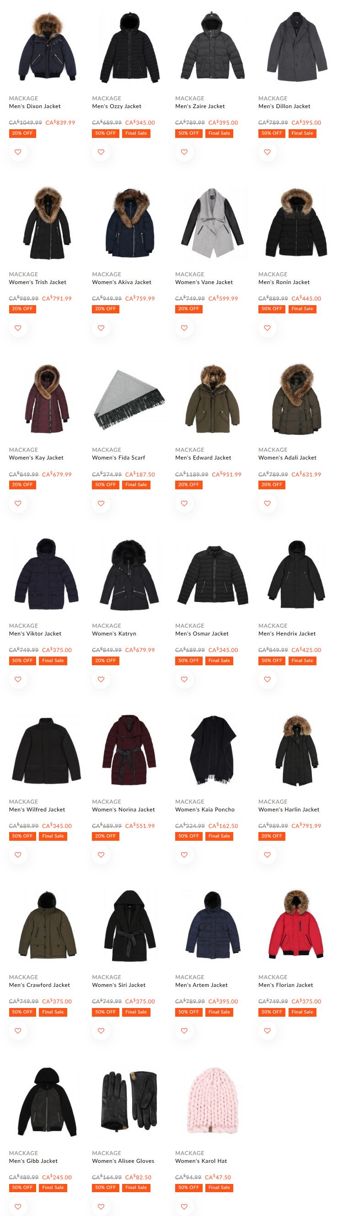Toggle favorite on Men's Crawford Jacket
The width and height of the screenshot is (343, 1216).
pos(18,1030)
